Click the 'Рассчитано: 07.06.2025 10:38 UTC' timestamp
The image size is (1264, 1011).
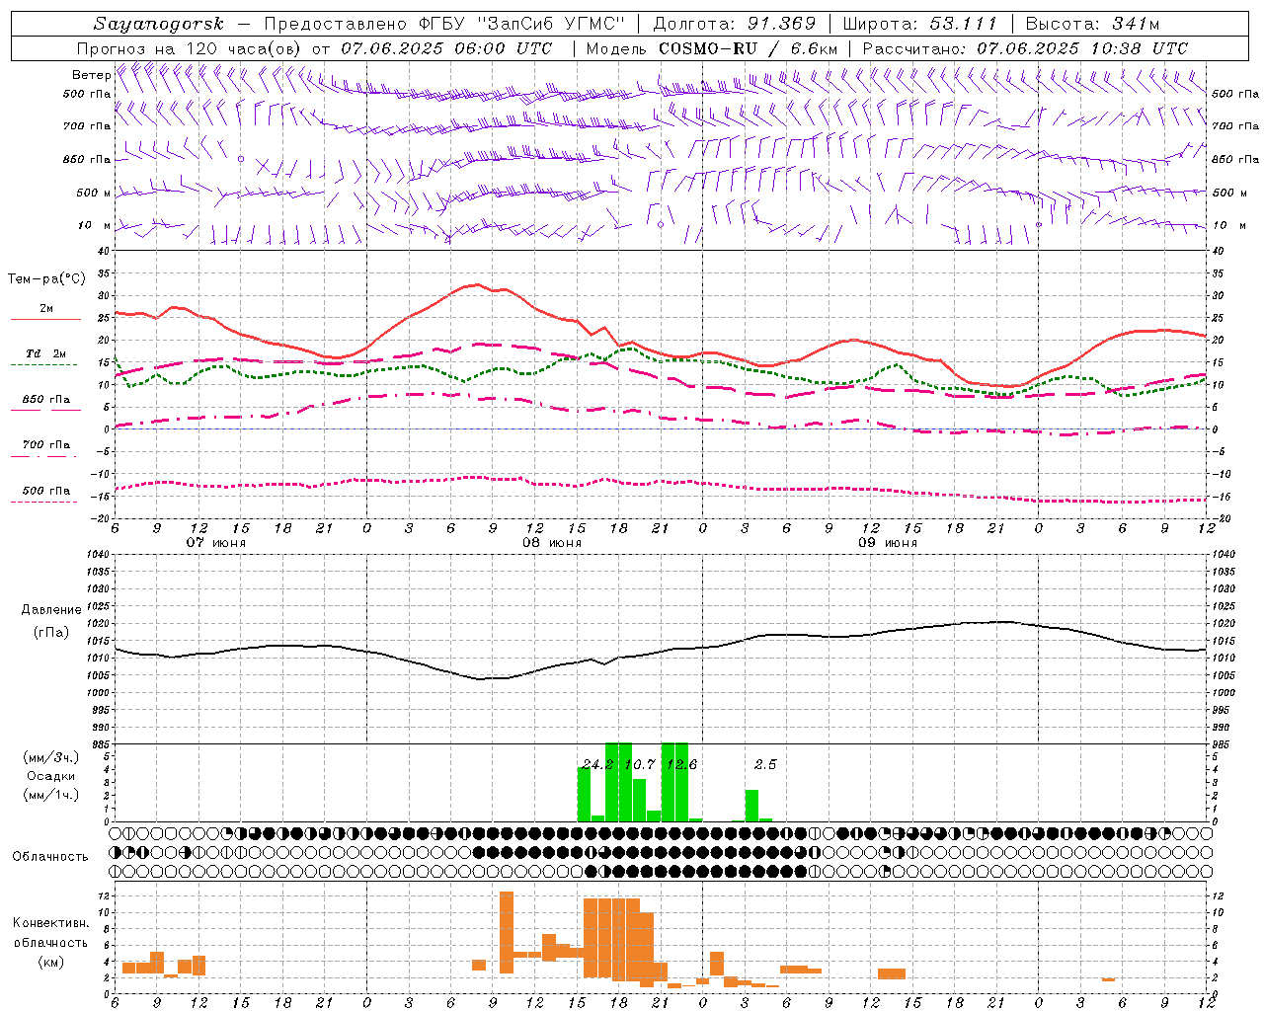click(1025, 48)
